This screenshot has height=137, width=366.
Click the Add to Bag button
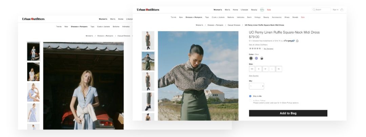288,113
